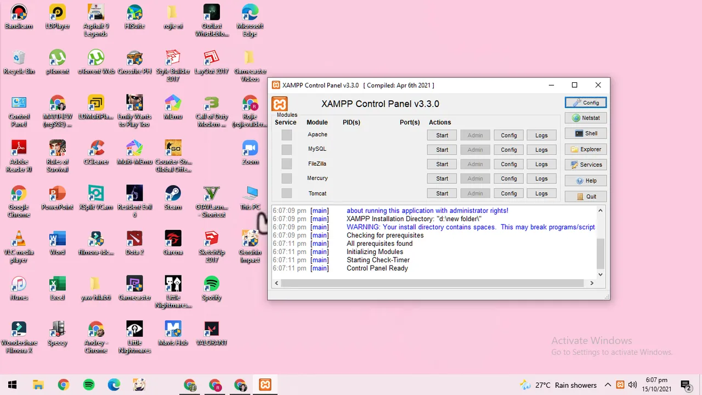Toggle the MySQL service checkbox

pyautogui.click(x=287, y=149)
